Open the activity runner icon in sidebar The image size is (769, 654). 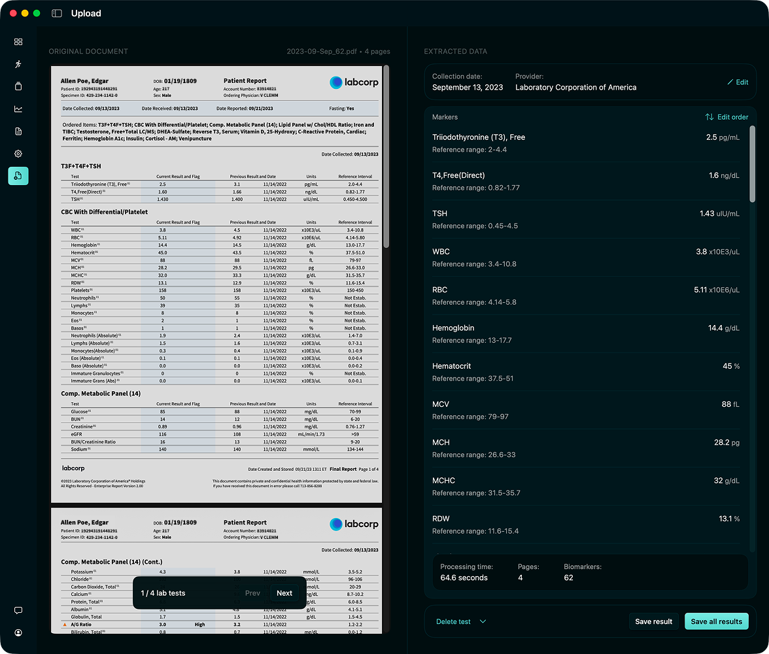click(x=18, y=64)
